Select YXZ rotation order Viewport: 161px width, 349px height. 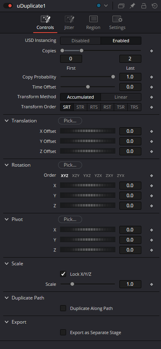(x=87, y=176)
